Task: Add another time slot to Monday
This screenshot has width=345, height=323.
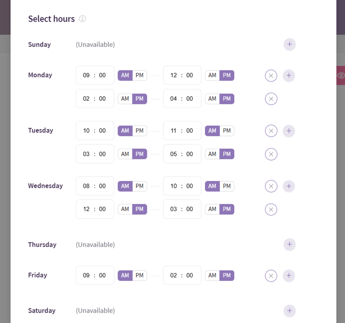Action: [x=289, y=76]
